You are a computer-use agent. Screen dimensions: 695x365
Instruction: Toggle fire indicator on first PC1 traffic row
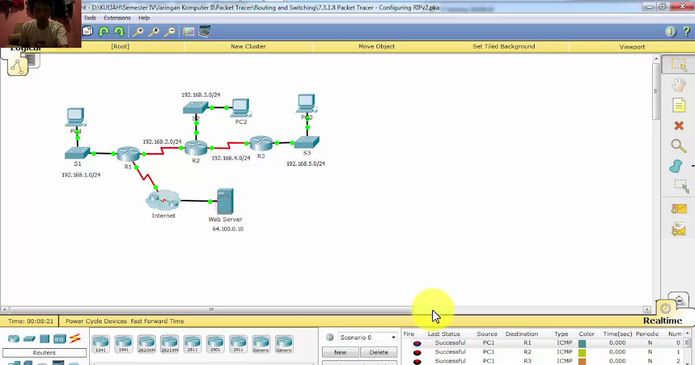[417, 342]
